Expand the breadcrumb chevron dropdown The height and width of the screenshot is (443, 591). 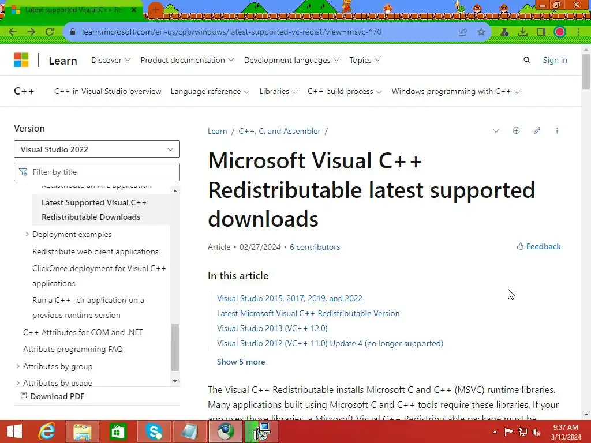[496, 131]
